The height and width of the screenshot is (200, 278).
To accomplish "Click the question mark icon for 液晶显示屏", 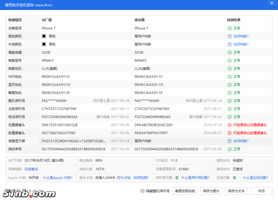I will click(230, 141).
